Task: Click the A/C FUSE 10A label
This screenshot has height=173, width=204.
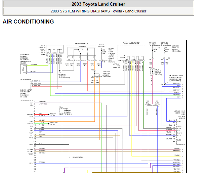Action: [x=167, y=50]
